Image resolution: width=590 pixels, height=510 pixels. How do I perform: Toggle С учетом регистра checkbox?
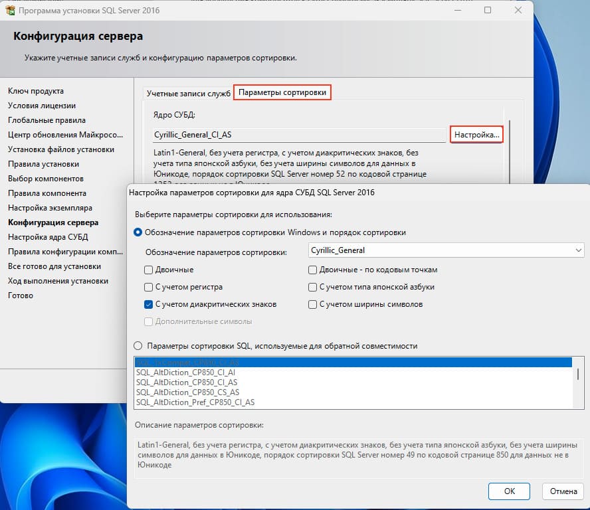(x=148, y=287)
